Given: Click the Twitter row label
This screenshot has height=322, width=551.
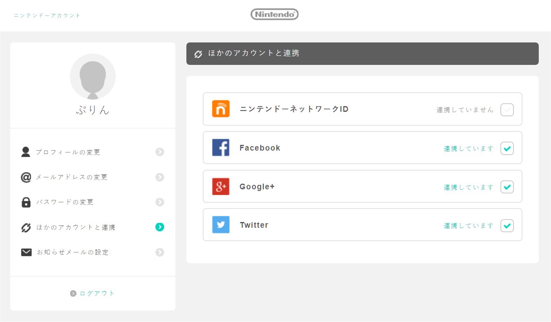Looking at the screenshot, I should pyautogui.click(x=254, y=225).
